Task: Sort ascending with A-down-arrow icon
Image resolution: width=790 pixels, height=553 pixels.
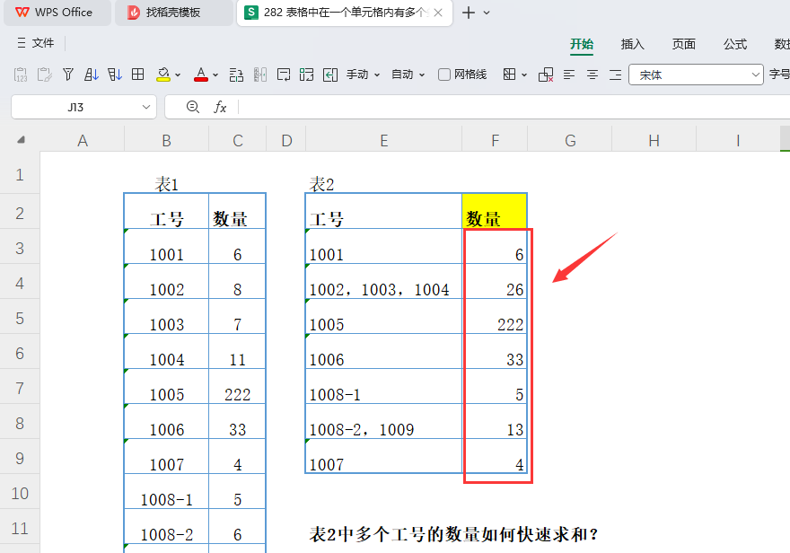Action: pyautogui.click(x=92, y=75)
